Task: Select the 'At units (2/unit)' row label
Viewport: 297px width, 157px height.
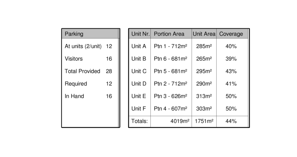Action: click(83, 47)
